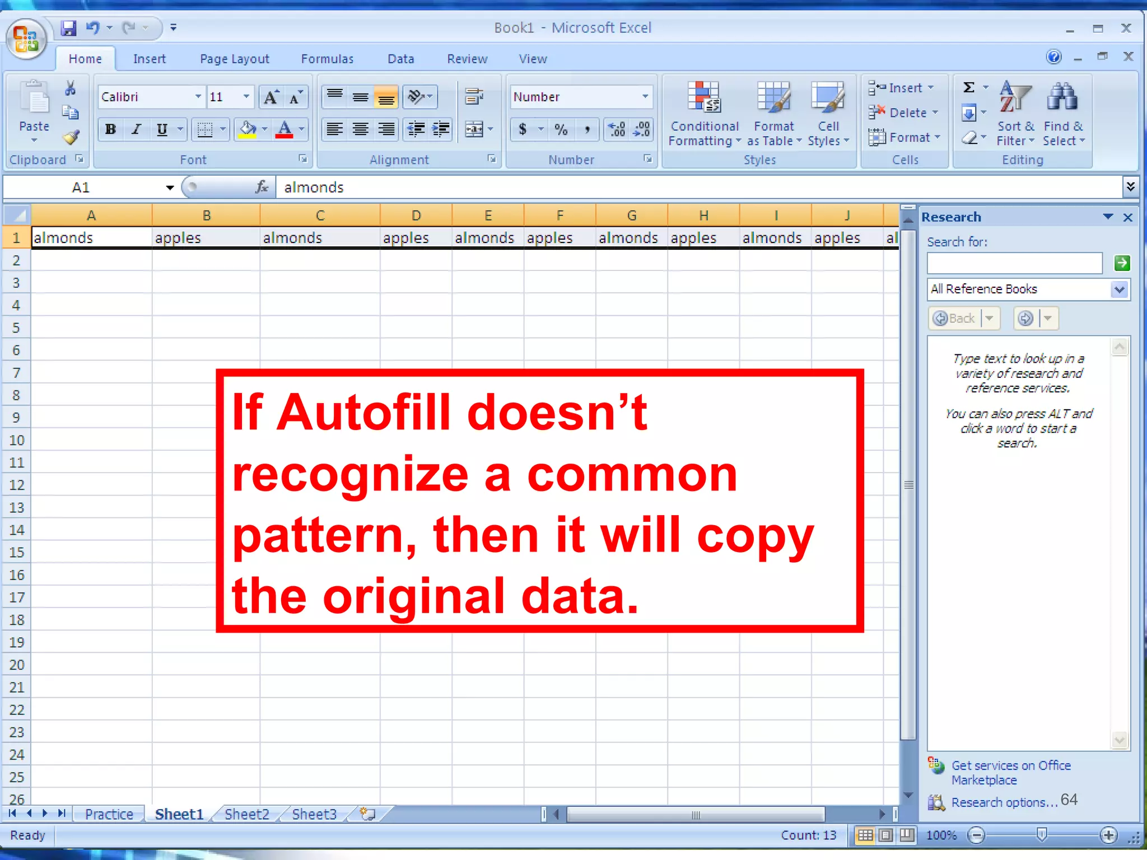
Task: Click Research options link
Action: coord(1004,802)
